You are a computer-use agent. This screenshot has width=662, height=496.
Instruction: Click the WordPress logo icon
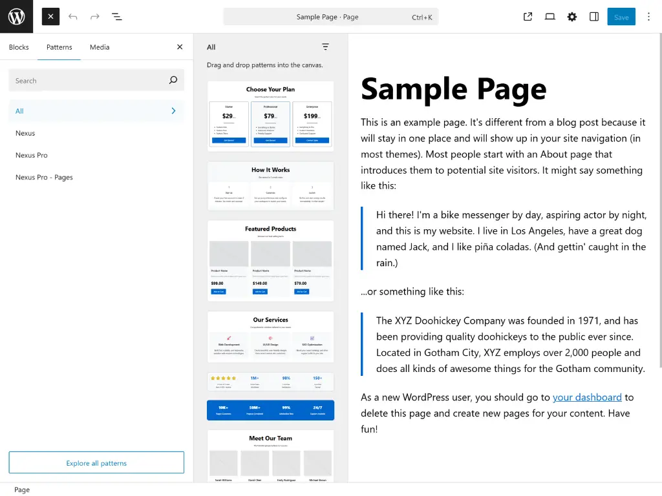pyautogui.click(x=16, y=17)
